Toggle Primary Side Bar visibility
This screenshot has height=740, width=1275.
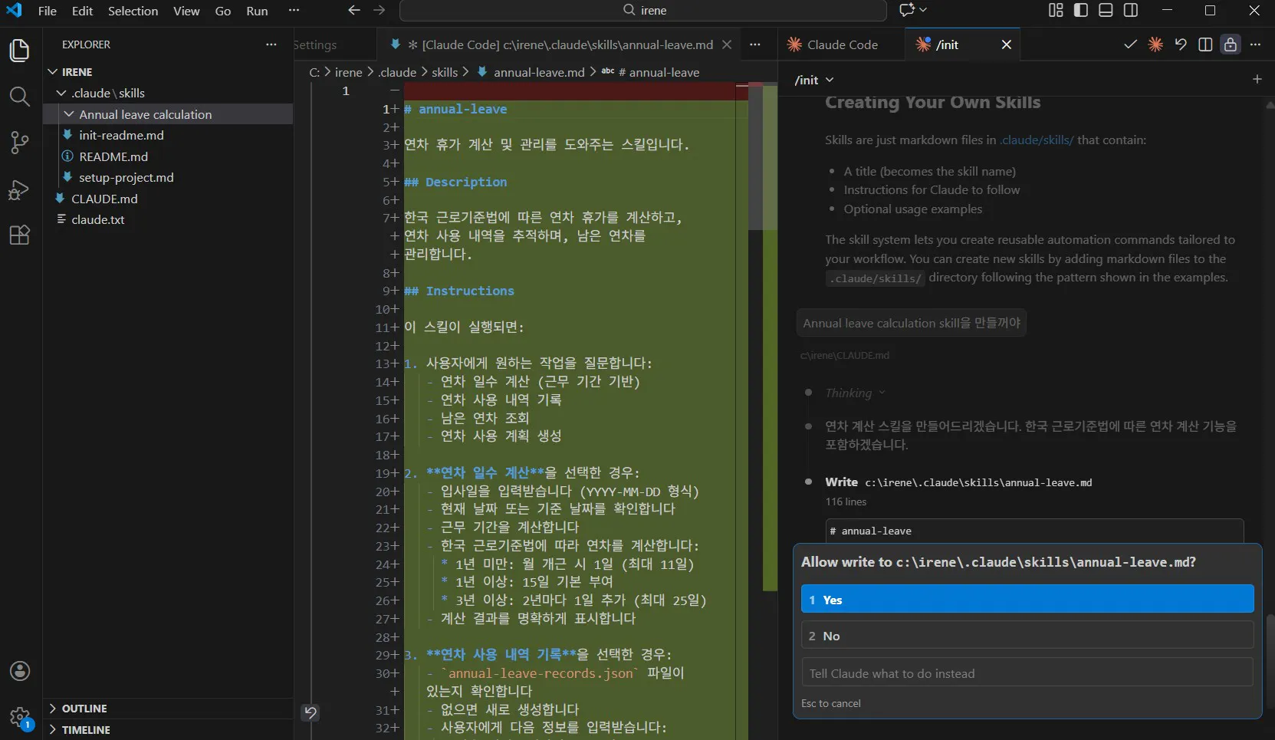(1080, 10)
